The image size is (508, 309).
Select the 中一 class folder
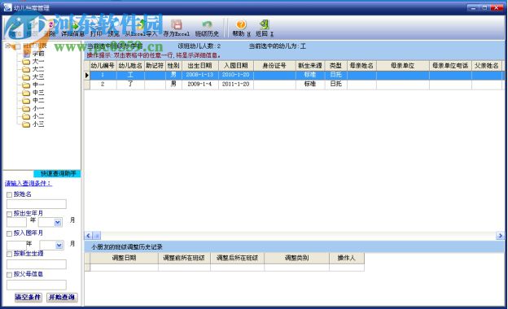[33, 85]
